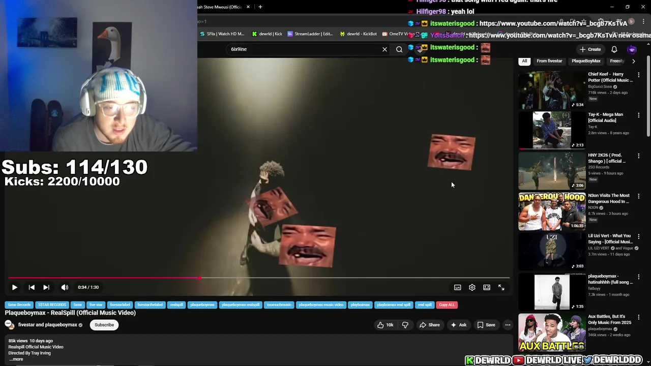Select the 'toomuchmusic' tag

[279, 304]
